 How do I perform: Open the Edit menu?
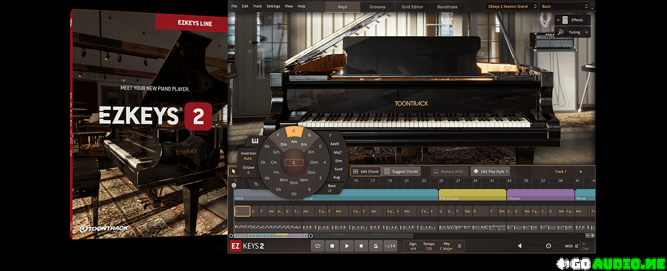point(245,6)
